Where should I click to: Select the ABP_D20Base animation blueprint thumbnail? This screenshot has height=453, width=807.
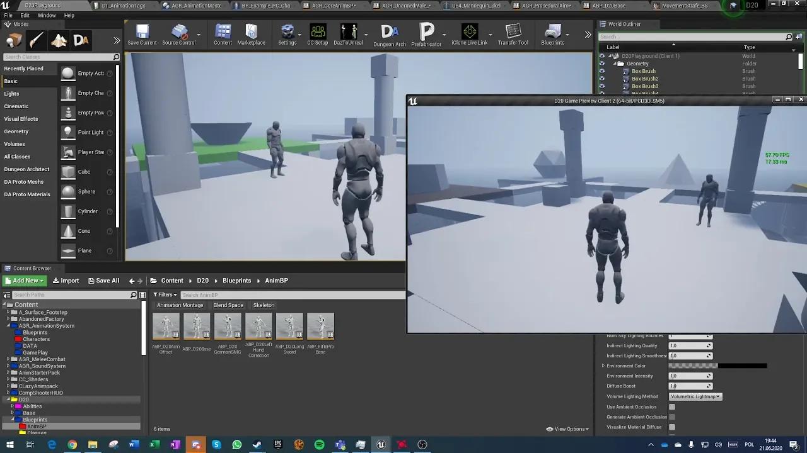(x=197, y=326)
